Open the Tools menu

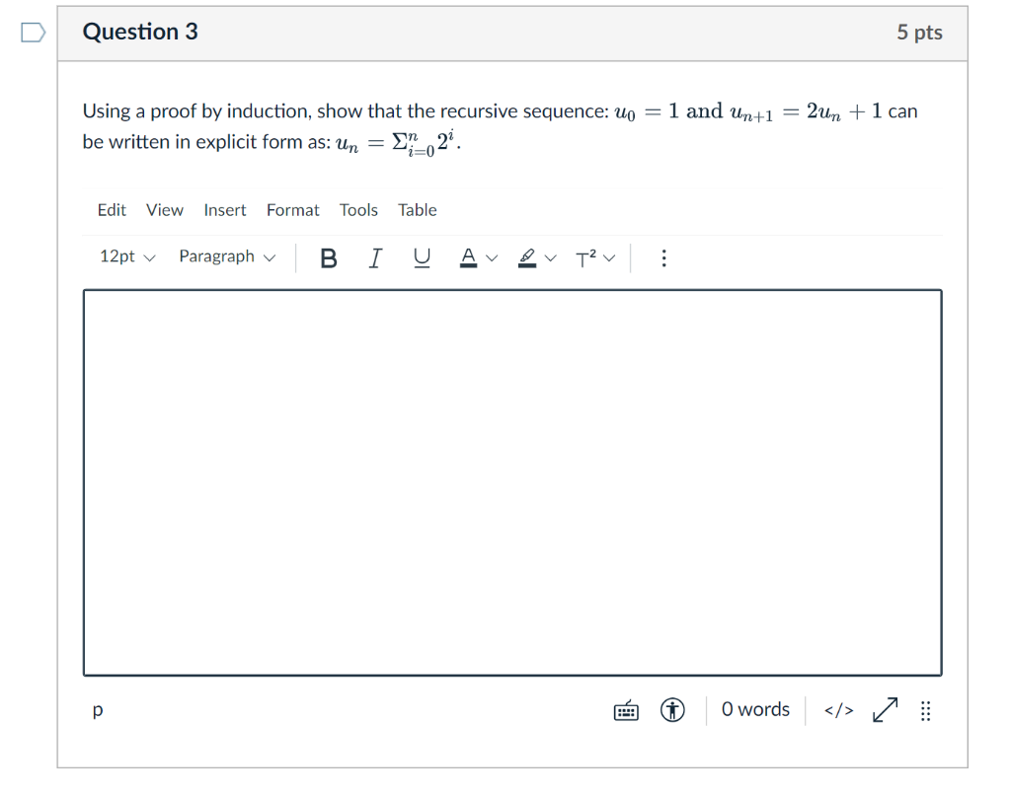tap(357, 210)
